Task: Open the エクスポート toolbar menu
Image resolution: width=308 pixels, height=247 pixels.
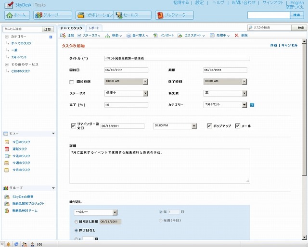Action: click(191, 35)
